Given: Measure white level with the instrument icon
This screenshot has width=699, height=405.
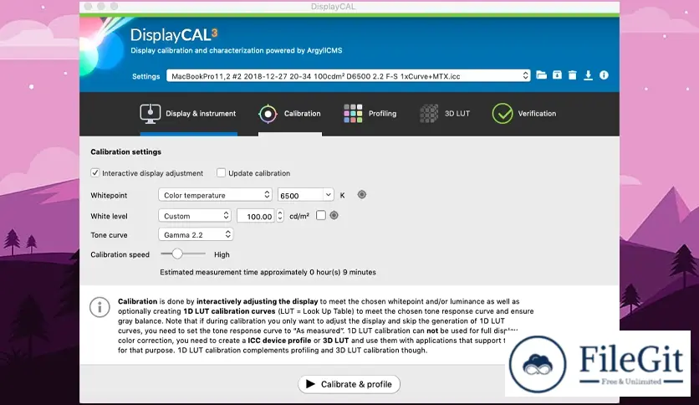Looking at the screenshot, I should pos(334,215).
